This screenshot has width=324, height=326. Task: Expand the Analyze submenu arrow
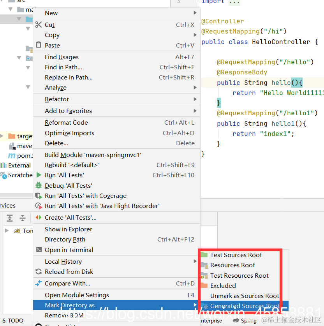[x=195, y=87]
